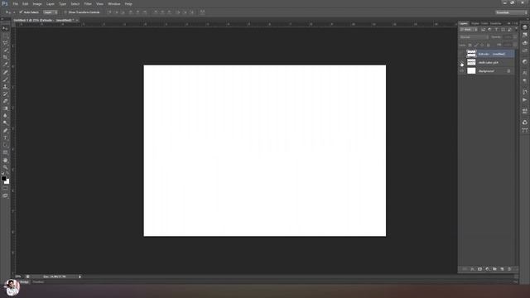
Task: Switch to the Layers panel tab
Action: [x=464, y=23]
